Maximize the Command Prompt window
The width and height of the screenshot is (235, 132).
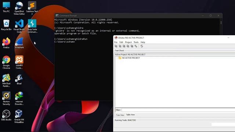[210, 15]
